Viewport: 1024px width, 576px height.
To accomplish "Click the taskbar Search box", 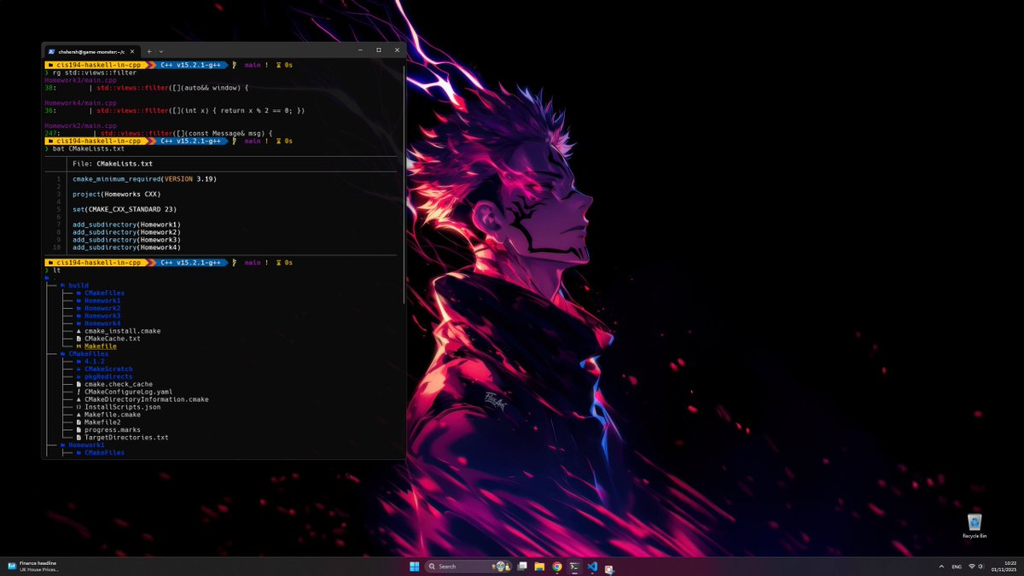I will [x=467, y=567].
